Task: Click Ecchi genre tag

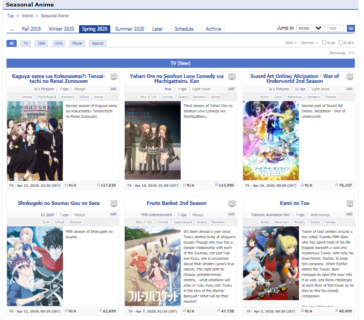Action: click(x=46, y=222)
